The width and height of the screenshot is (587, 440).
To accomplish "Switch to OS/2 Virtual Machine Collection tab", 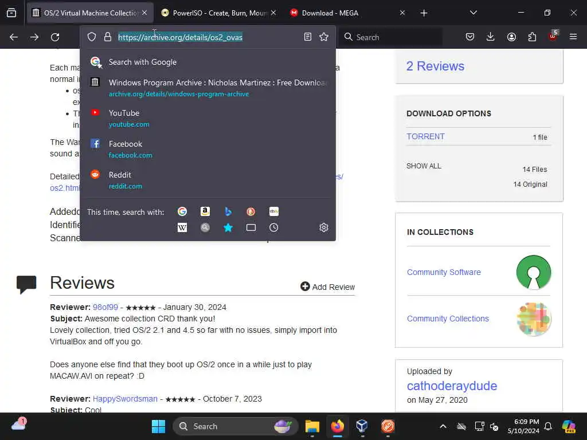I will click(x=90, y=13).
